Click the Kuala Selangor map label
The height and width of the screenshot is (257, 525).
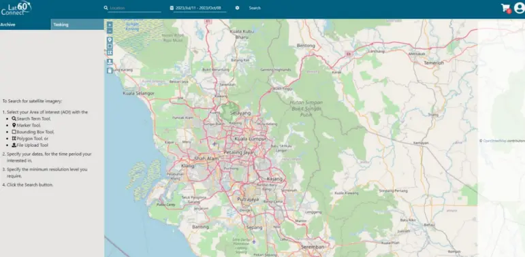point(139,93)
